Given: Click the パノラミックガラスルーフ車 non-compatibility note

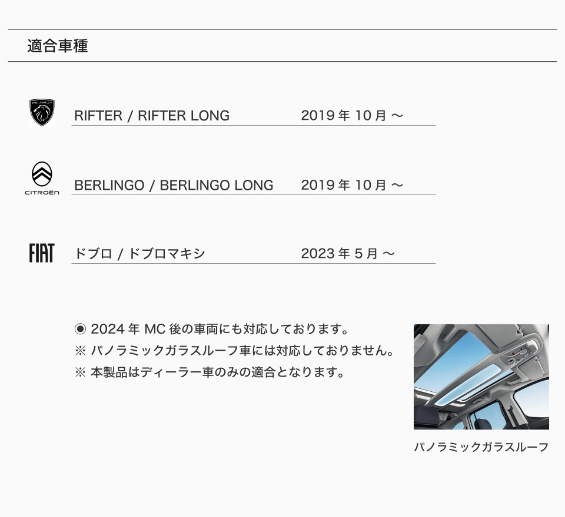Looking at the screenshot, I should pos(242,350).
